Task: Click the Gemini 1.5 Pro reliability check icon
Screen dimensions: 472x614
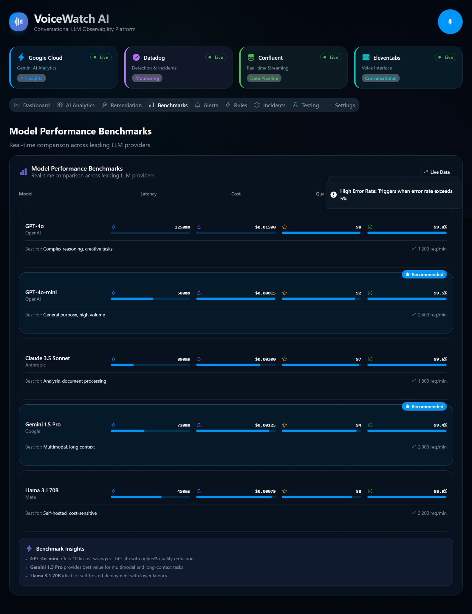Action: point(370,425)
